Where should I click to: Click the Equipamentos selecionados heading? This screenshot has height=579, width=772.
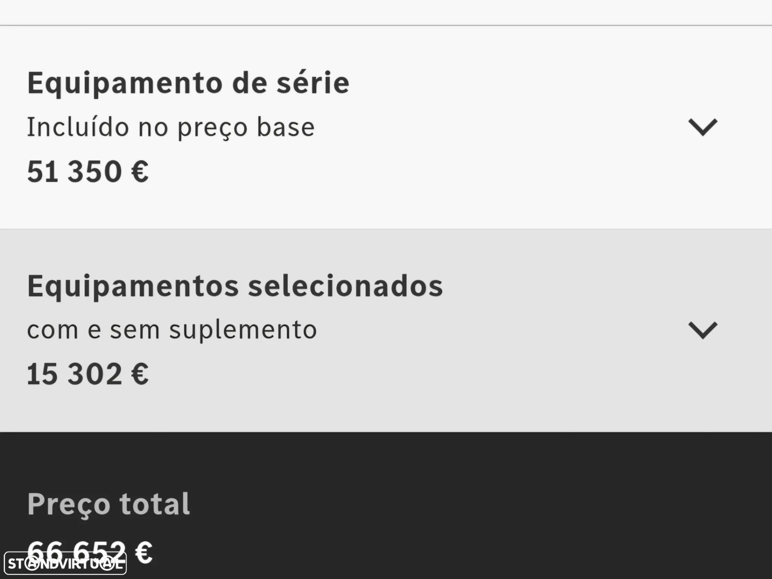pos(235,287)
